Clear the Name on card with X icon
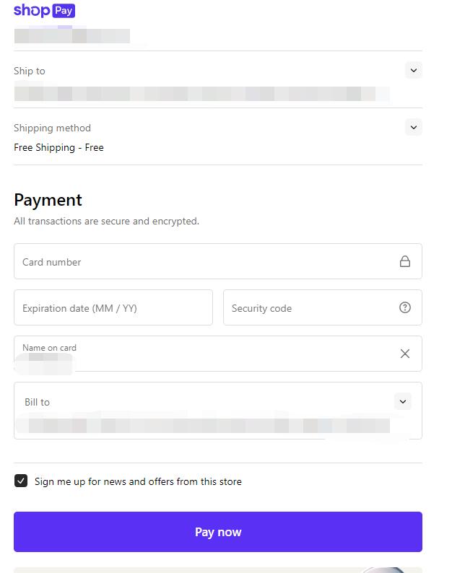 405,354
